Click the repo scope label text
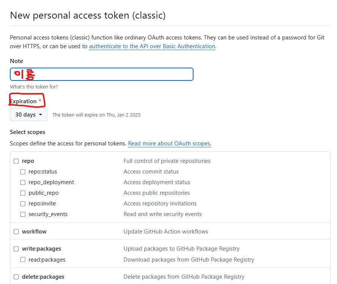Image resolution: width=337 pixels, height=284 pixels. coord(28,161)
